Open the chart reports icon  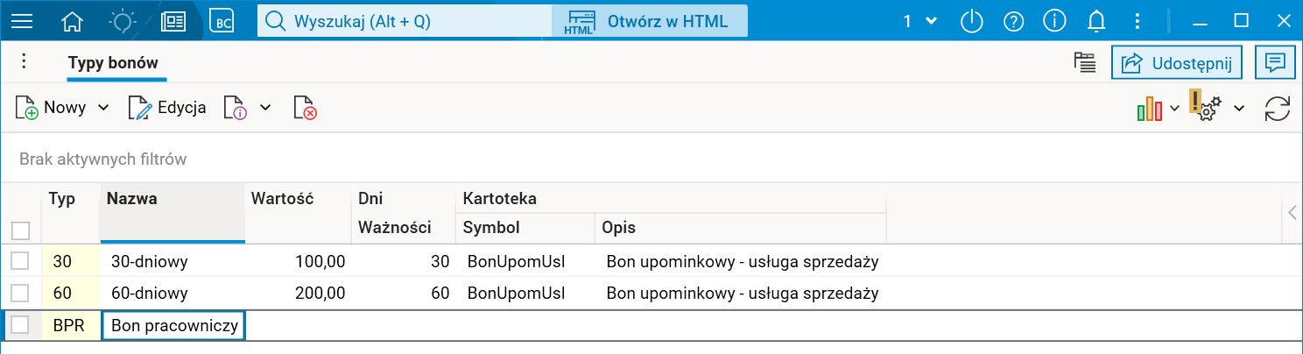[1149, 108]
